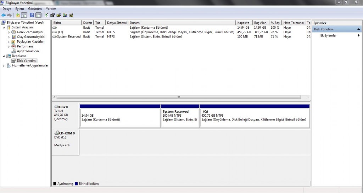The width and height of the screenshot is (363, 193).
Task: Toggle the Show/Hide Action Pane button
Action: coord(38,15)
